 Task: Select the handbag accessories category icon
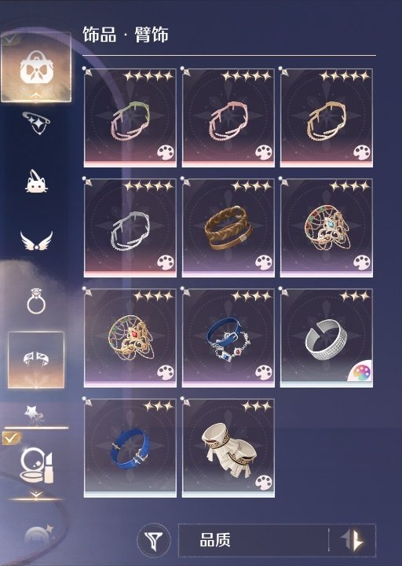36,67
